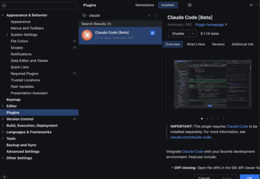
Task: Click project-level icon beside Scopes
Action: pyautogui.click(x=75, y=47)
